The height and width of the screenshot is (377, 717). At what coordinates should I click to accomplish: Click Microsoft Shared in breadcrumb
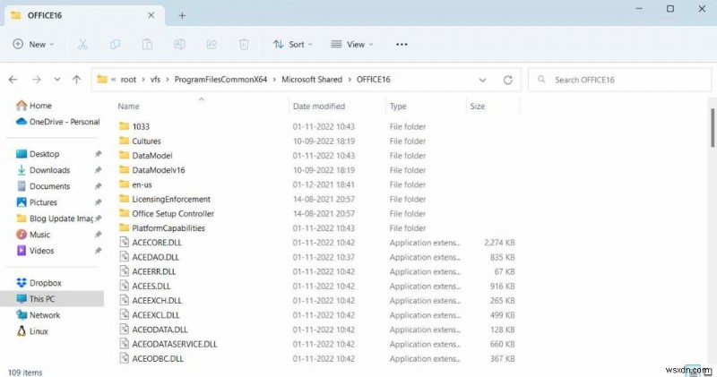[311, 80]
